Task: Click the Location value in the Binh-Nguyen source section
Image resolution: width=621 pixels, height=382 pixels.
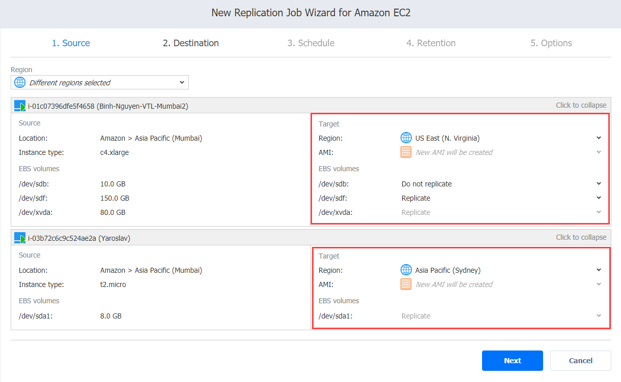Action: [x=151, y=138]
